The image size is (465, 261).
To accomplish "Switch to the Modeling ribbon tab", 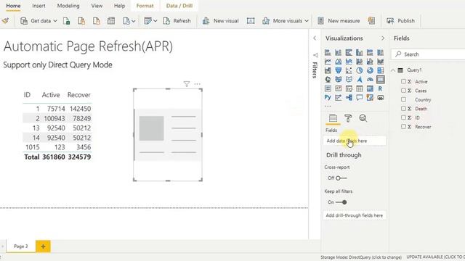I will coord(68,6).
